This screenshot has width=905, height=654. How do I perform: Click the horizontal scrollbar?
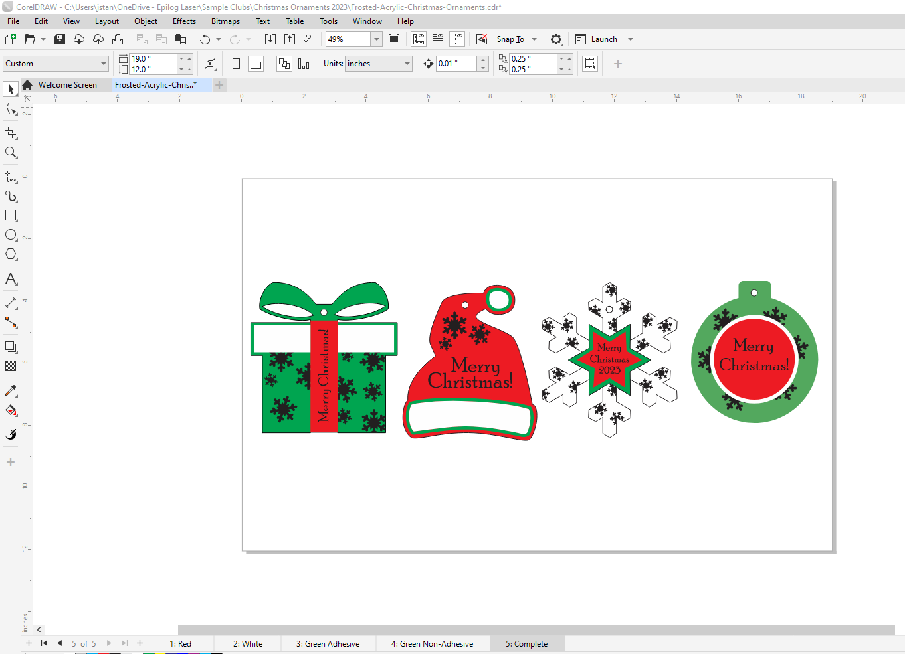coord(536,629)
